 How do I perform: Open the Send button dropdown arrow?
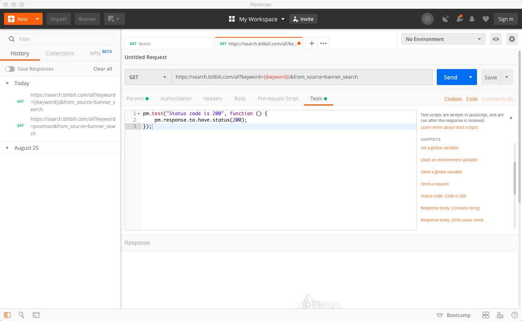(x=471, y=77)
